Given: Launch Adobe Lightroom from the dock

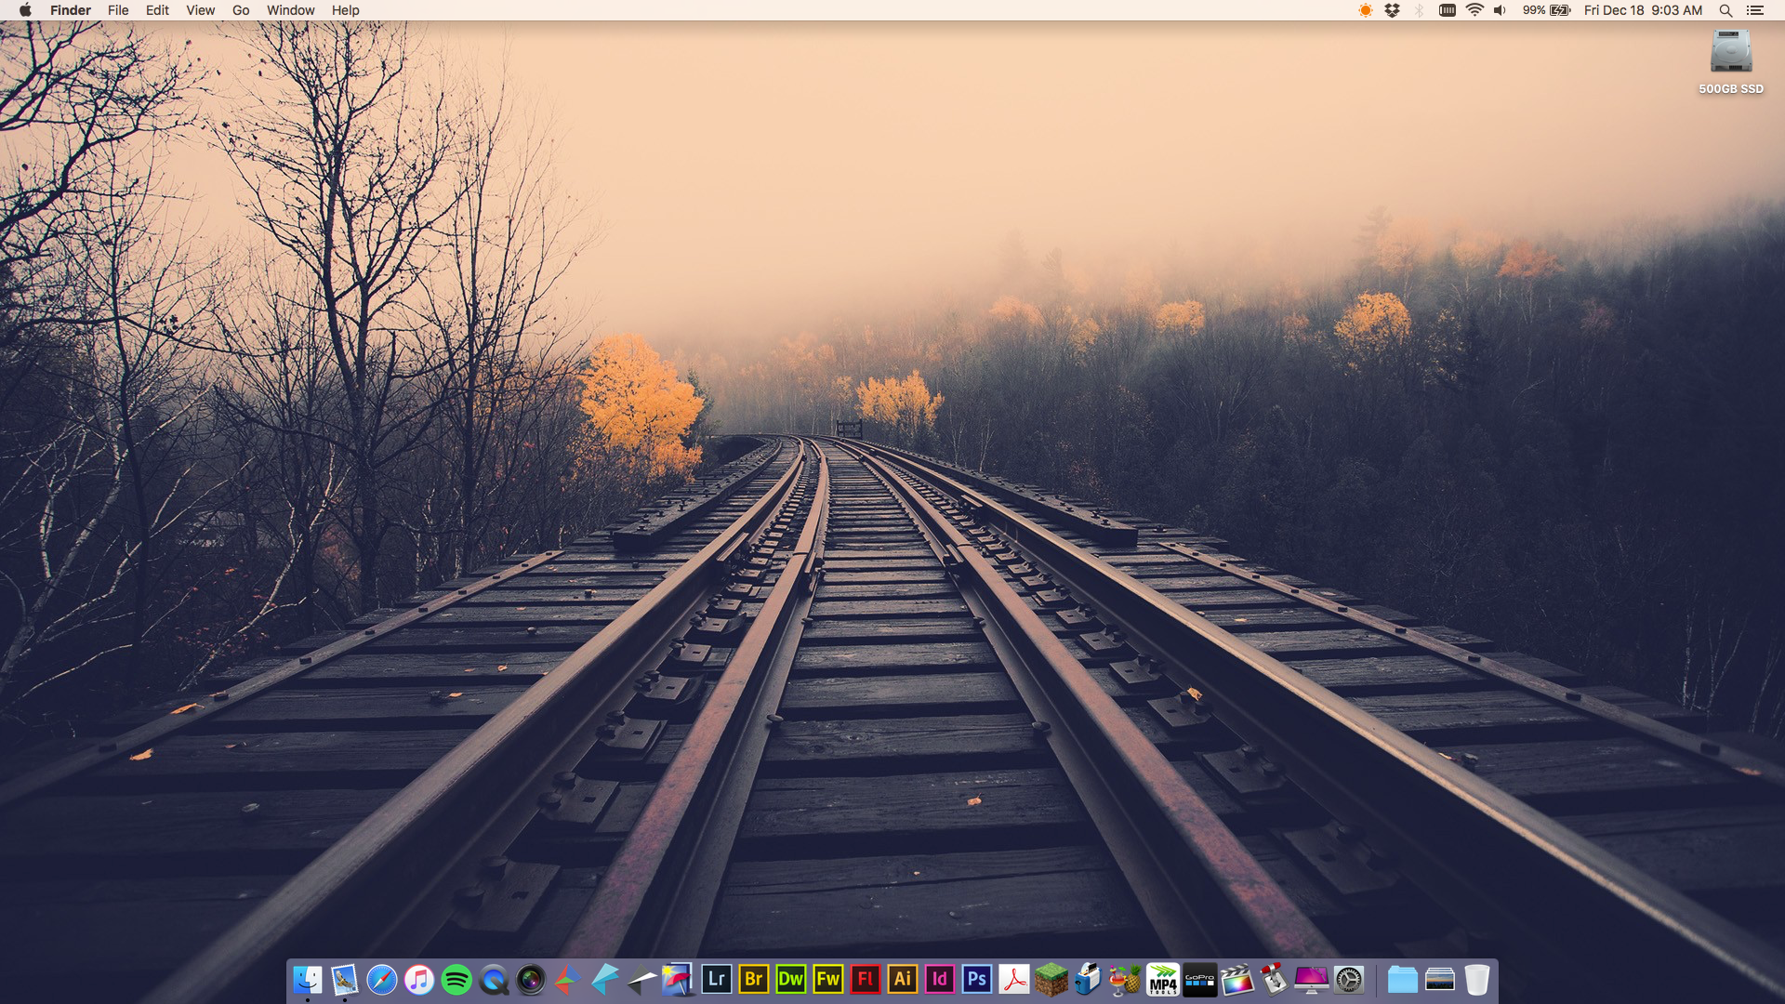Looking at the screenshot, I should 716,979.
